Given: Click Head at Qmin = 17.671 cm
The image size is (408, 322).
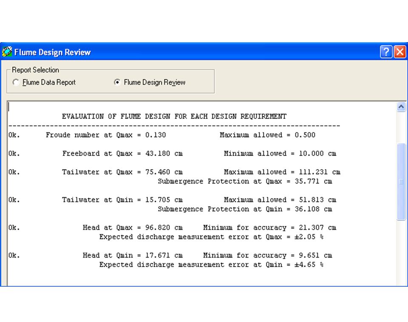Looking at the screenshot, I should (133, 255).
